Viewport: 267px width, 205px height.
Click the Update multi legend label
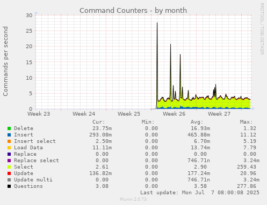tap(33, 180)
